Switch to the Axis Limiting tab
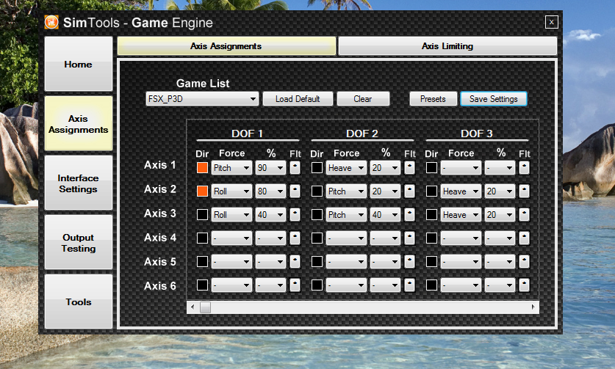Viewport: 615px width, 369px height. [447, 46]
